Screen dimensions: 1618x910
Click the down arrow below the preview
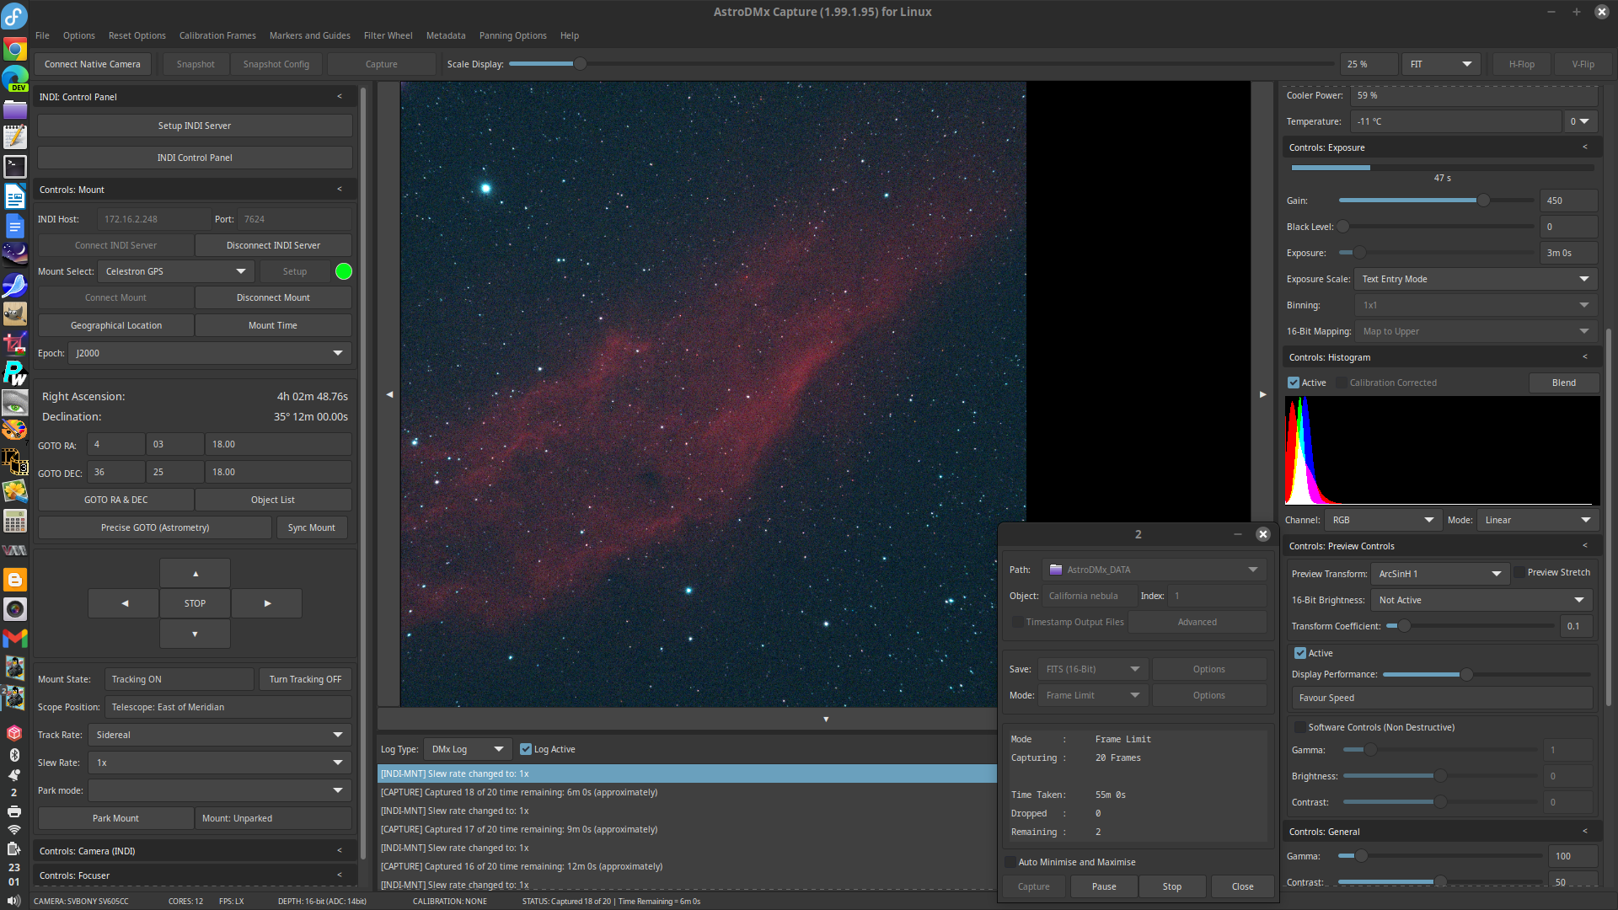coord(826,719)
